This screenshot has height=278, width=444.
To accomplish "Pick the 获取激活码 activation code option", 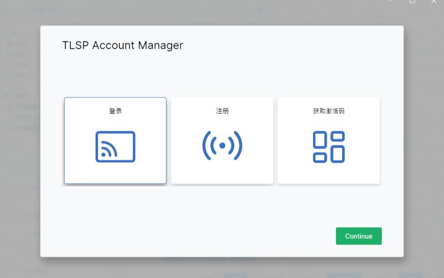I will click(328, 140).
